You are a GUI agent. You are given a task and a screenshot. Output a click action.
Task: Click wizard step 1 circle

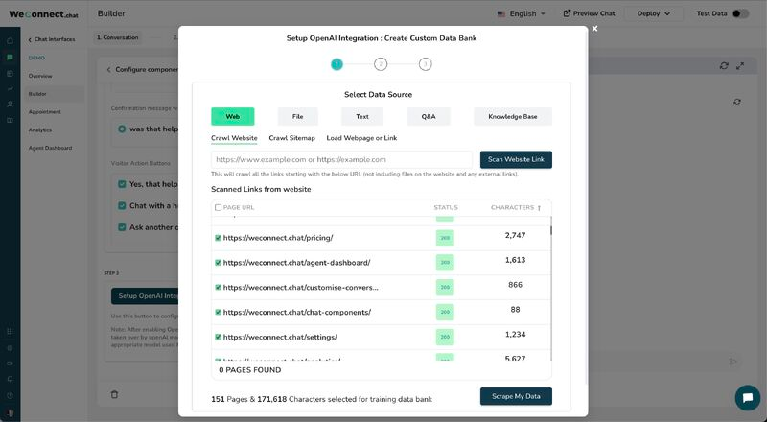click(337, 64)
